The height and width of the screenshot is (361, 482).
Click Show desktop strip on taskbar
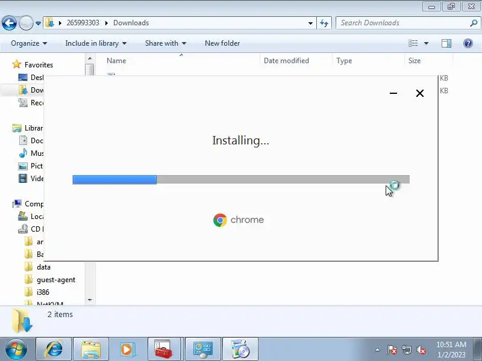click(x=478, y=349)
